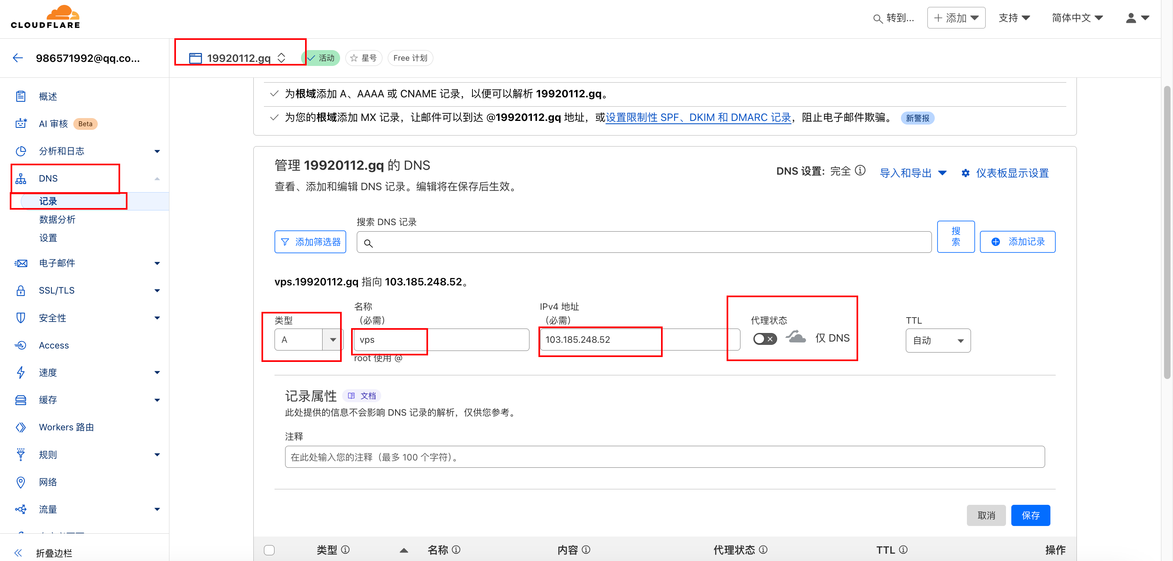The image size is (1173, 561).
Task: Open the 文档 documentation badge
Action: 362,396
